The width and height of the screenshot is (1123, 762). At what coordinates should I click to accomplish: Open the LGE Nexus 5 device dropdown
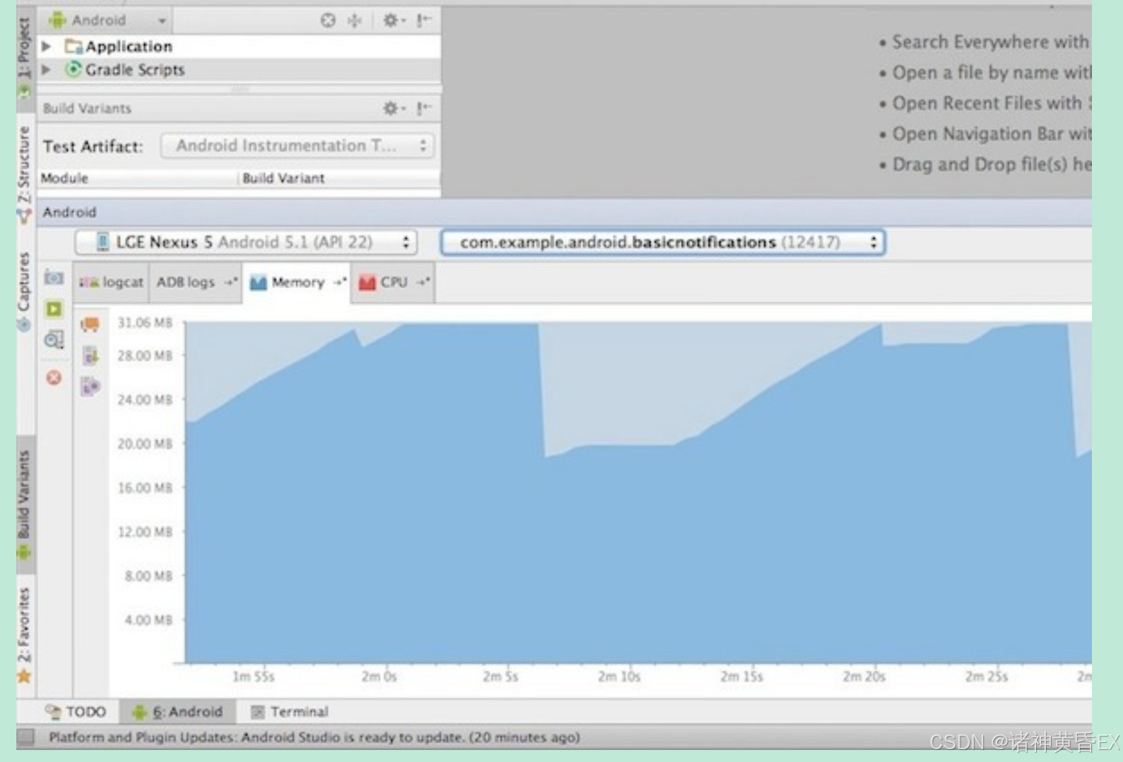click(x=246, y=242)
